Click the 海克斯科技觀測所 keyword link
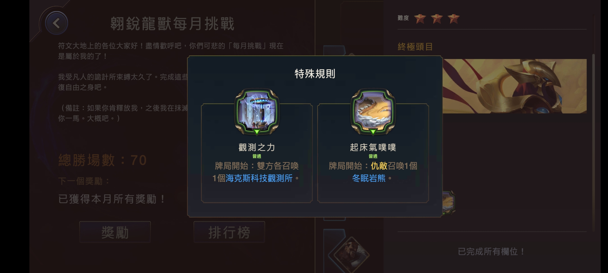Image resolution: width=608 pixels, height=273 pixels. coord(259,178)
